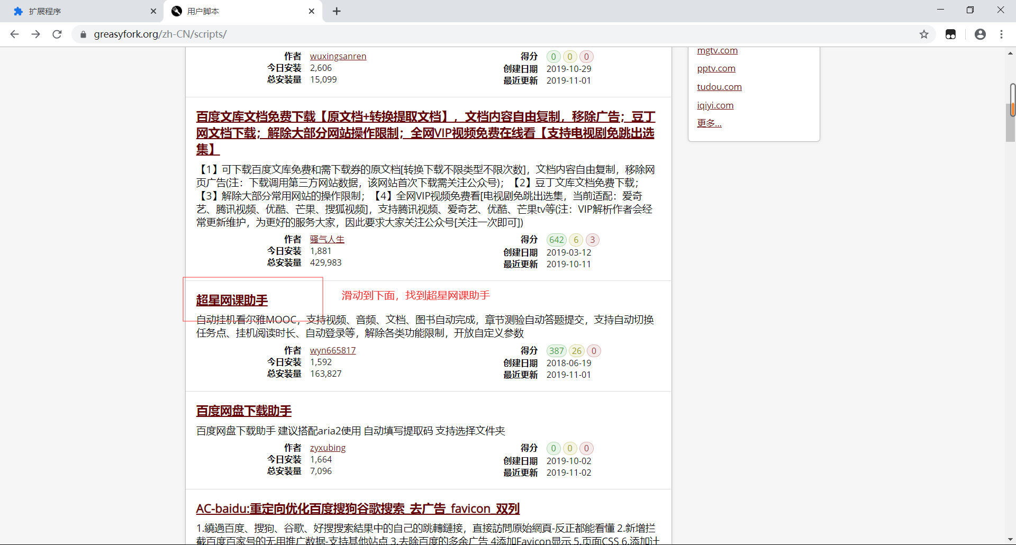1016x545 pixels.
Task: Visit author wuxingsanren's profile
Action: pyautogui.click(x=338, y=56)
